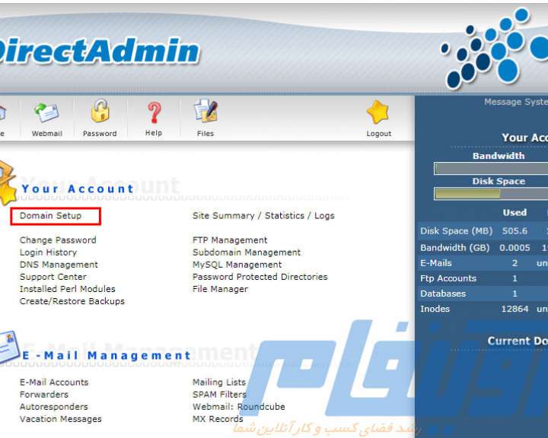This screenshot has width=548, height=438.
Task: Open Create/Restore Backups
Action: coord(72,301)
